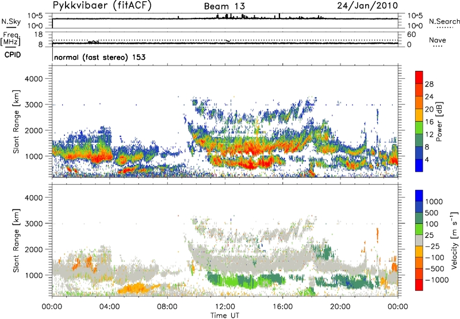Click the 'Freq. [MHz]' axis label
The height and width of the screenshot is (319, 460).
pos(10,39)
